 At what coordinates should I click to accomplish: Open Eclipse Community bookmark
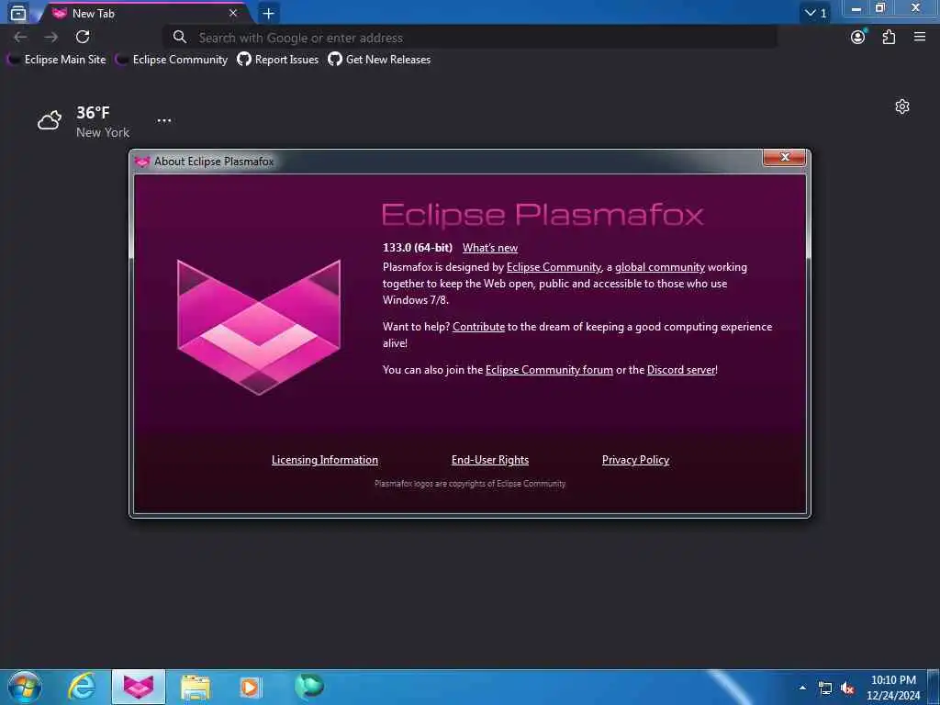coord(172,60)
